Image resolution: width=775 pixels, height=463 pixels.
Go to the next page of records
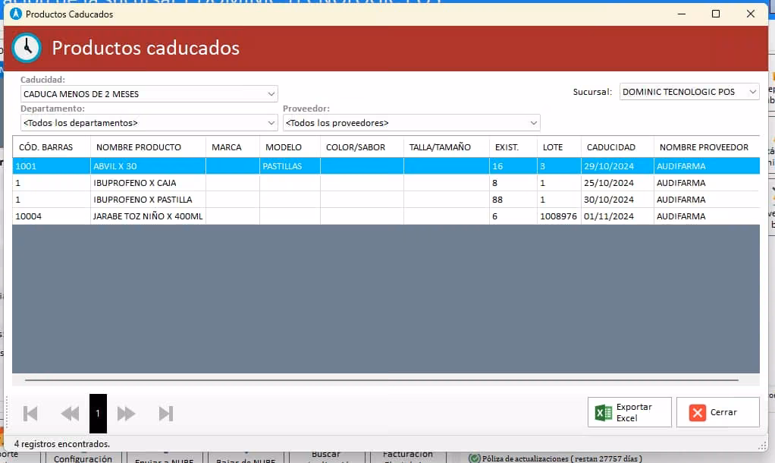click(x=126, y=414)
